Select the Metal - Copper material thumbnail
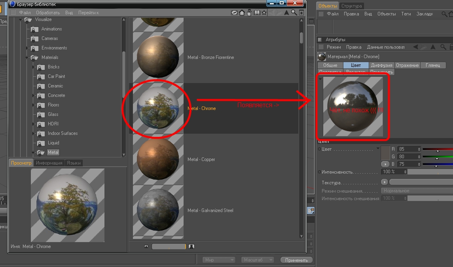 pos(158,159)
